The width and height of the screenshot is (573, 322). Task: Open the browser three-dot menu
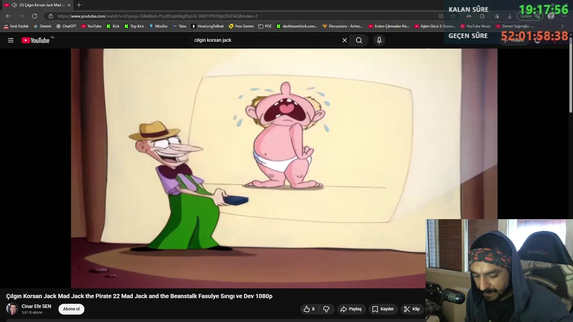(564, 16)
